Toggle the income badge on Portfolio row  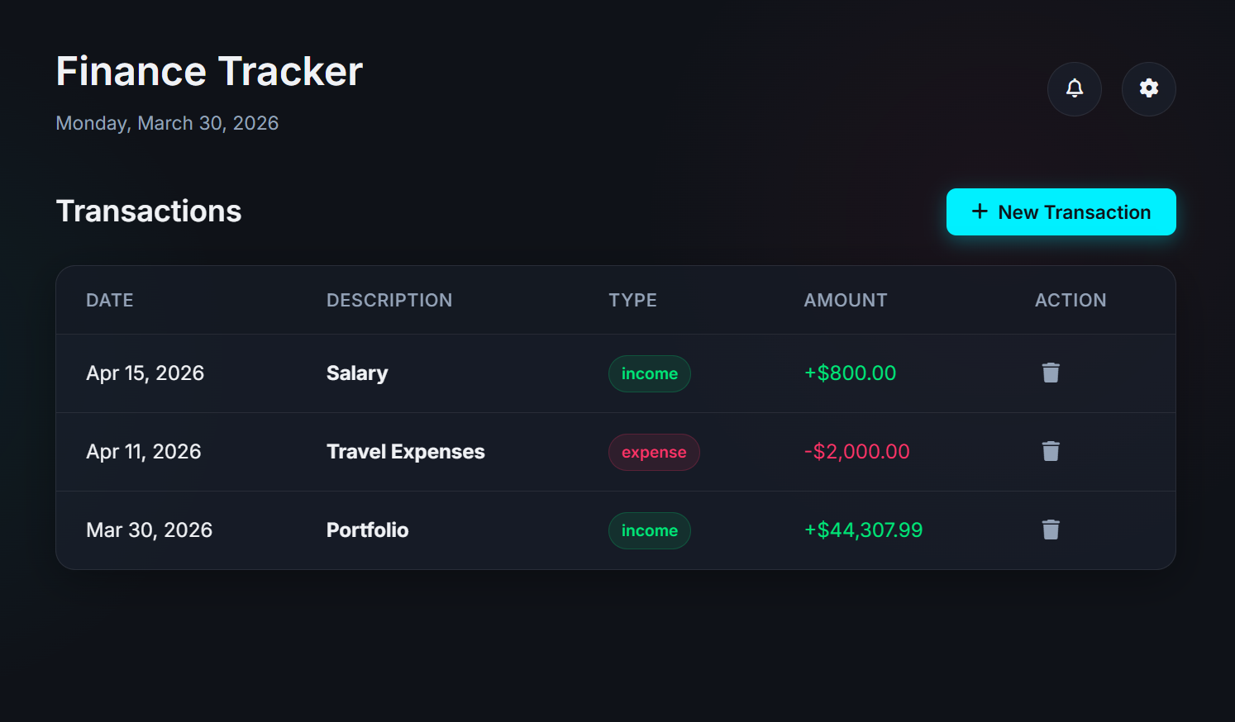(x=650, y=530)
